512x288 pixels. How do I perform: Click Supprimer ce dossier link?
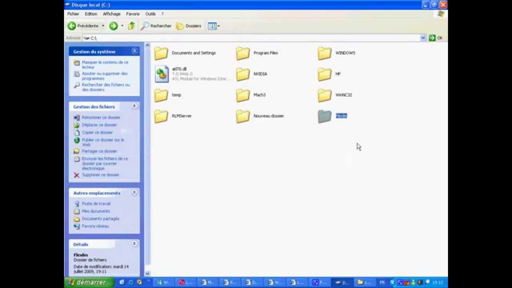coord(100,175)
